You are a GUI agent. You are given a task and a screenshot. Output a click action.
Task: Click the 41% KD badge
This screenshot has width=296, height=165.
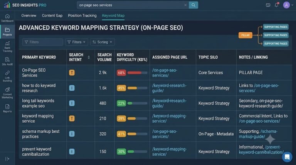121,134
